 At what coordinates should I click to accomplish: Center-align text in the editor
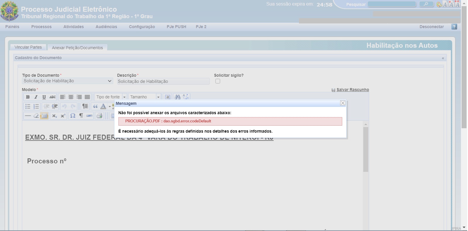click(x=71, y=97)
